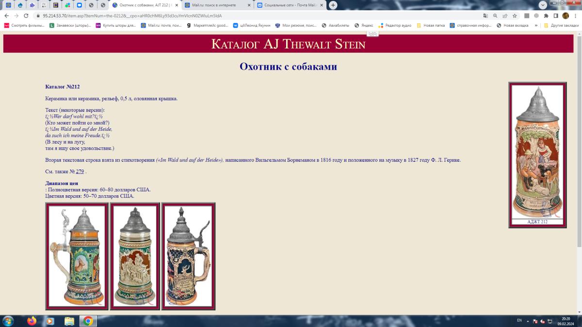The image size is (582, 327).
Task: Show hidden system tray icons
Action: pos(529,321)
